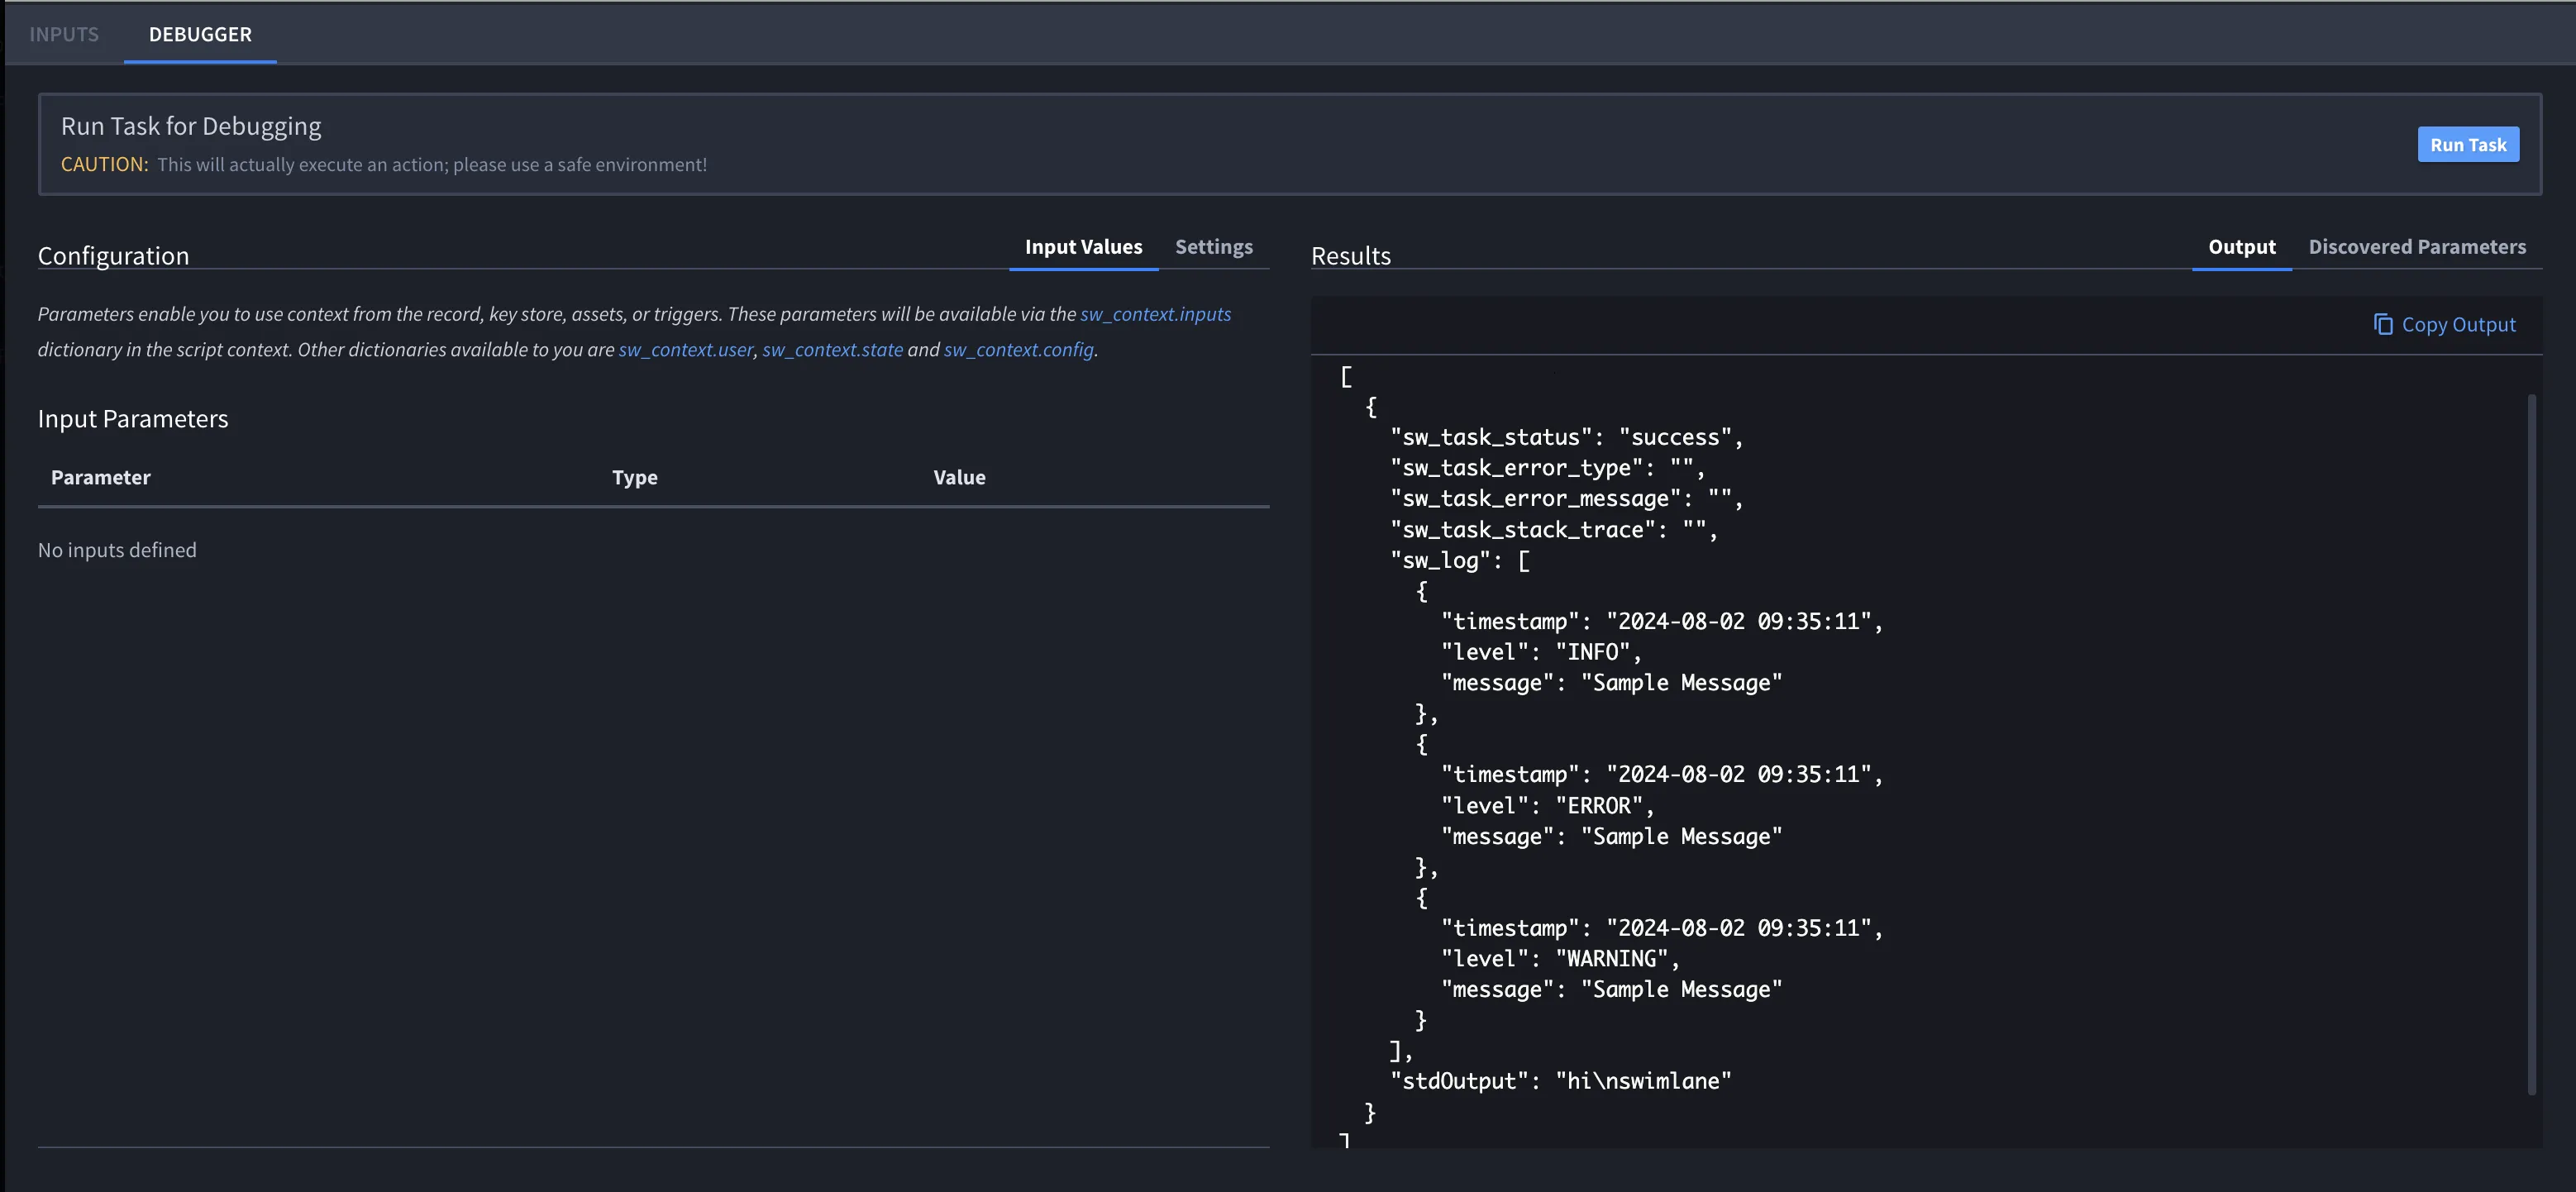Click the "level": "INFO" line
Image resolution: width=2576 pixels, height=1192 pixels.
pos(1541,652)
